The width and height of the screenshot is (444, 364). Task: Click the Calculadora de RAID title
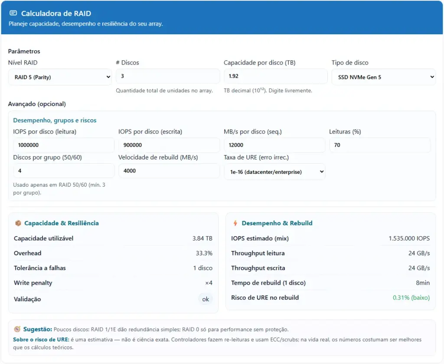(x=56, y=13)
